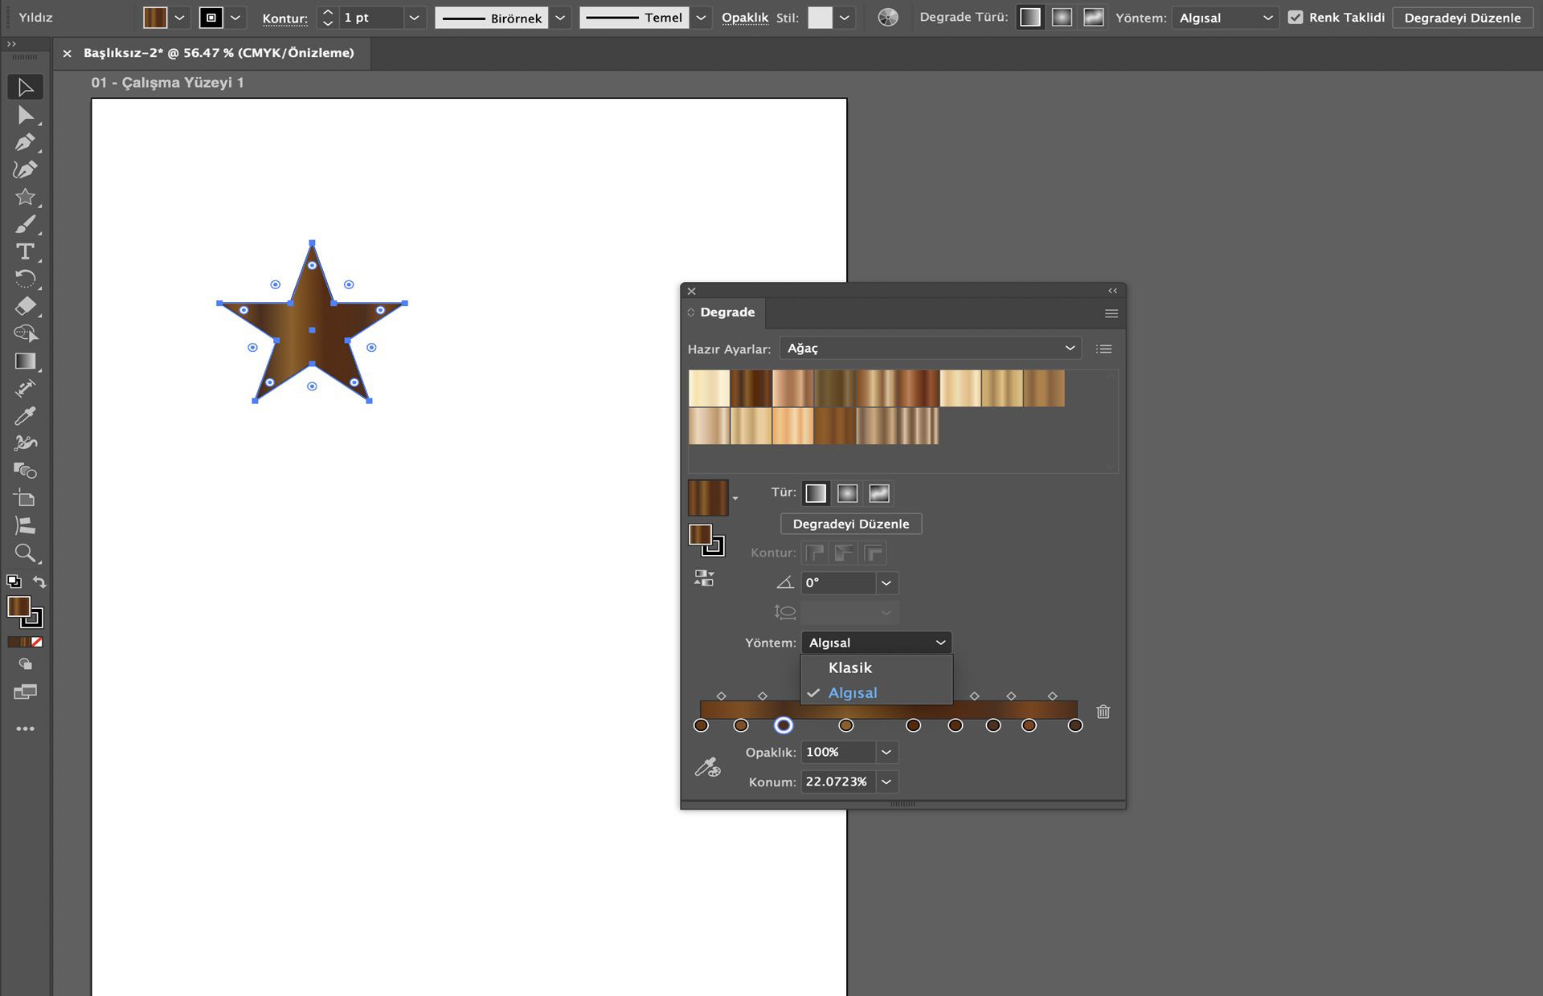Open the Konum percentage dropdown
This screenshot has width=1543, height=996.
point(886,782)
